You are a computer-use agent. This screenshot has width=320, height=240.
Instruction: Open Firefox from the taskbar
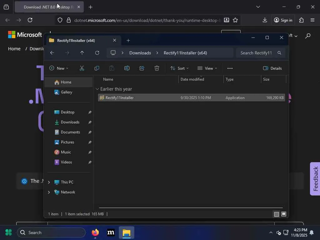pos(95,232)
